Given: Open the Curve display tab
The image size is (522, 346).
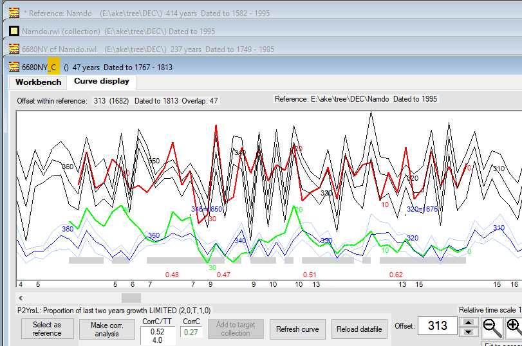Looking at the screenshot, I should 102,81.
